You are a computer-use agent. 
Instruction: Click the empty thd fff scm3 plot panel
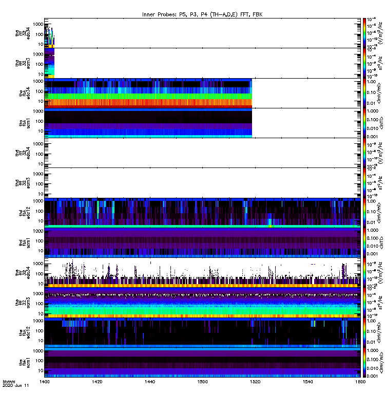click(202, 183)
